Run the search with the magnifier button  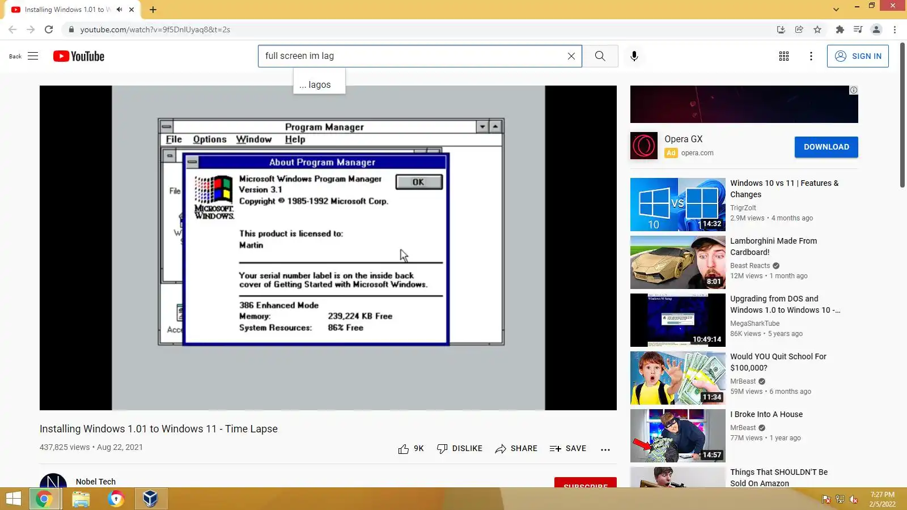(600, 56)
